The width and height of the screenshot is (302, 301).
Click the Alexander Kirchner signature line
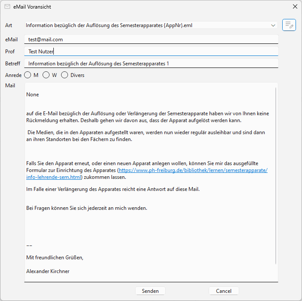(48, 271)
